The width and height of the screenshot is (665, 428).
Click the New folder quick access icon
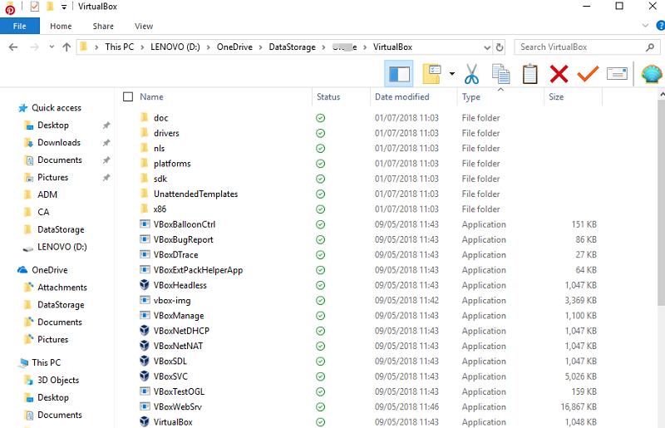[50, 7]
